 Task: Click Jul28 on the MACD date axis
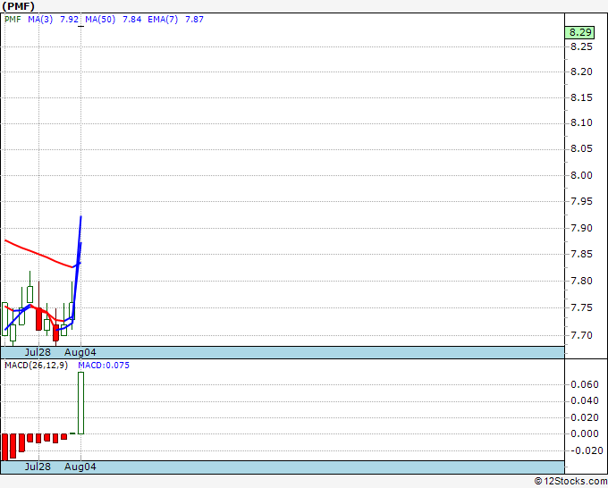[x=38, y=467]
